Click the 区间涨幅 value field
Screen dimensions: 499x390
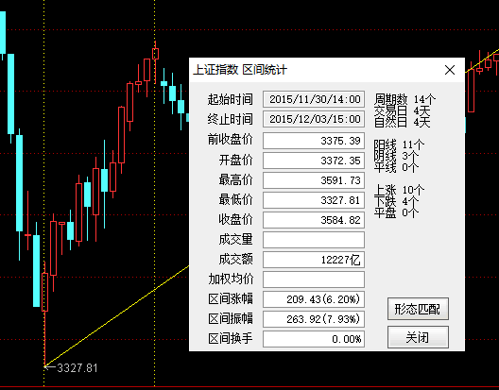(x=314, y=299)
